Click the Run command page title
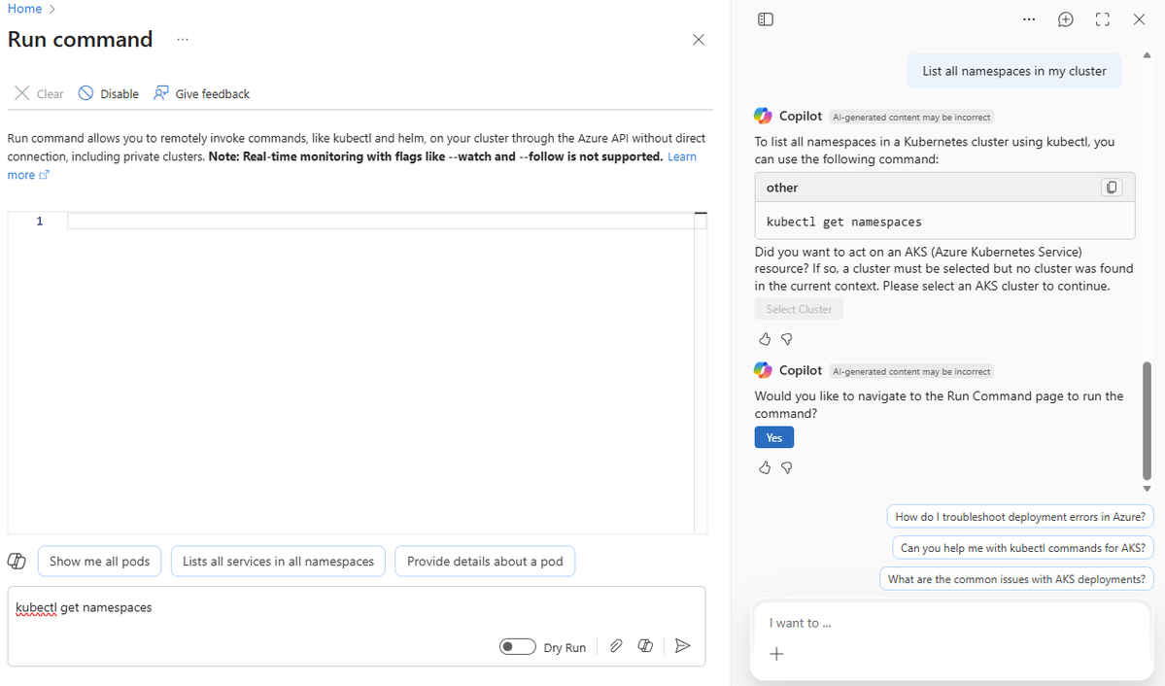 tap(81, 39)
